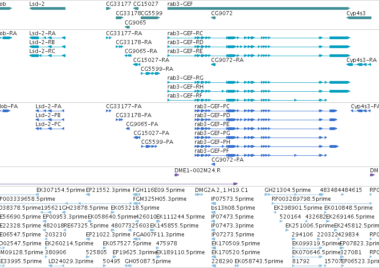Image resolution: width=379 pixels, height=268 pixels.
Task: Select the EP00953.3prime EST label
Action: [x=65, y=216]
